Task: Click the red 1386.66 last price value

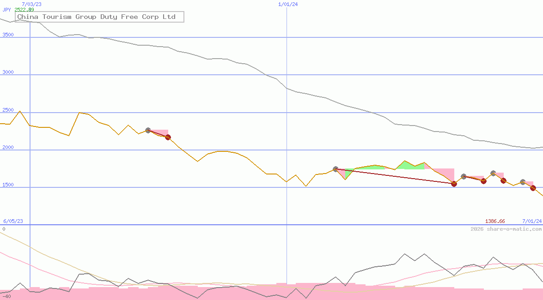Action: [x=495, y=221]
